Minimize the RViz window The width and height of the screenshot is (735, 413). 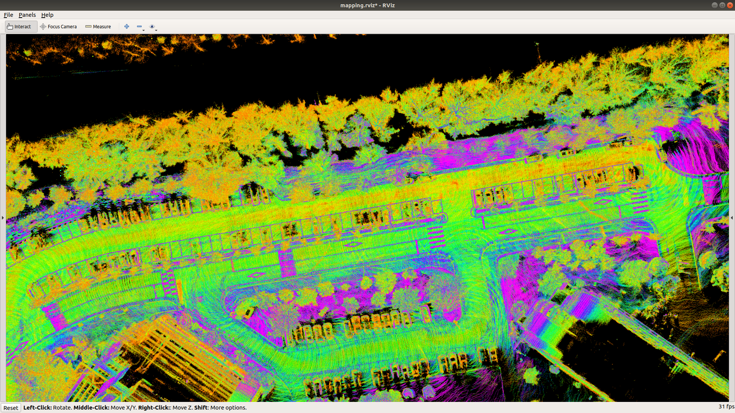point(714,5)
